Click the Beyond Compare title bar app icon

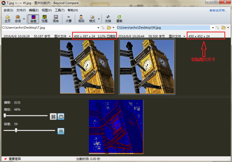coord(4,3)
